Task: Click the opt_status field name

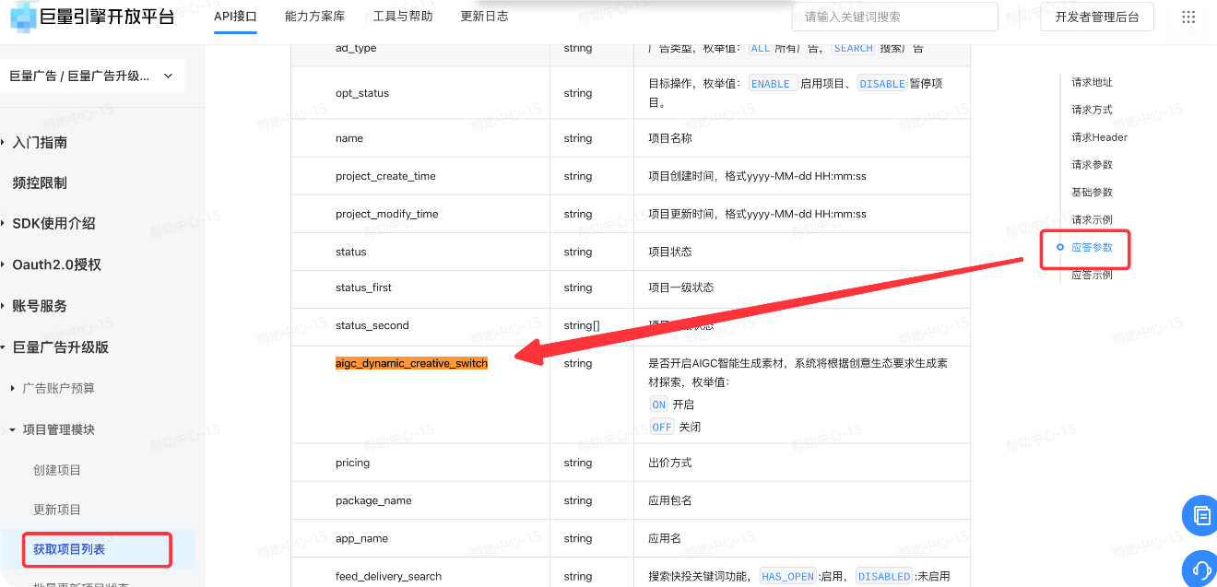Action: point(362,93)
